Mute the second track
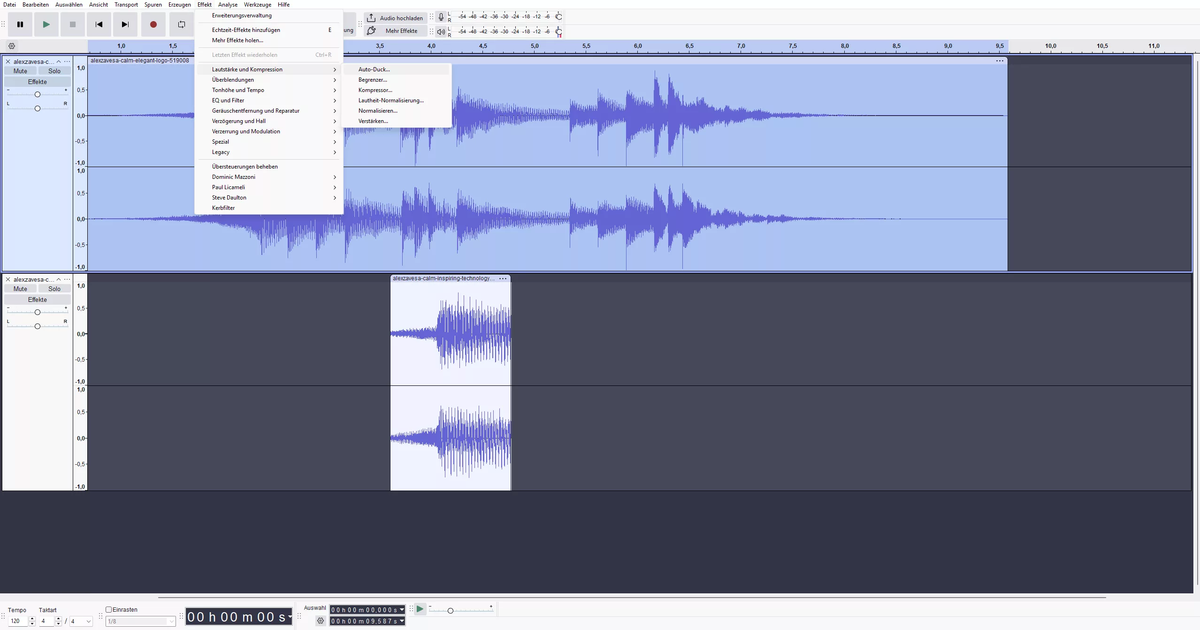Viewport: 1200px width, 630px height. click(20, 289)
